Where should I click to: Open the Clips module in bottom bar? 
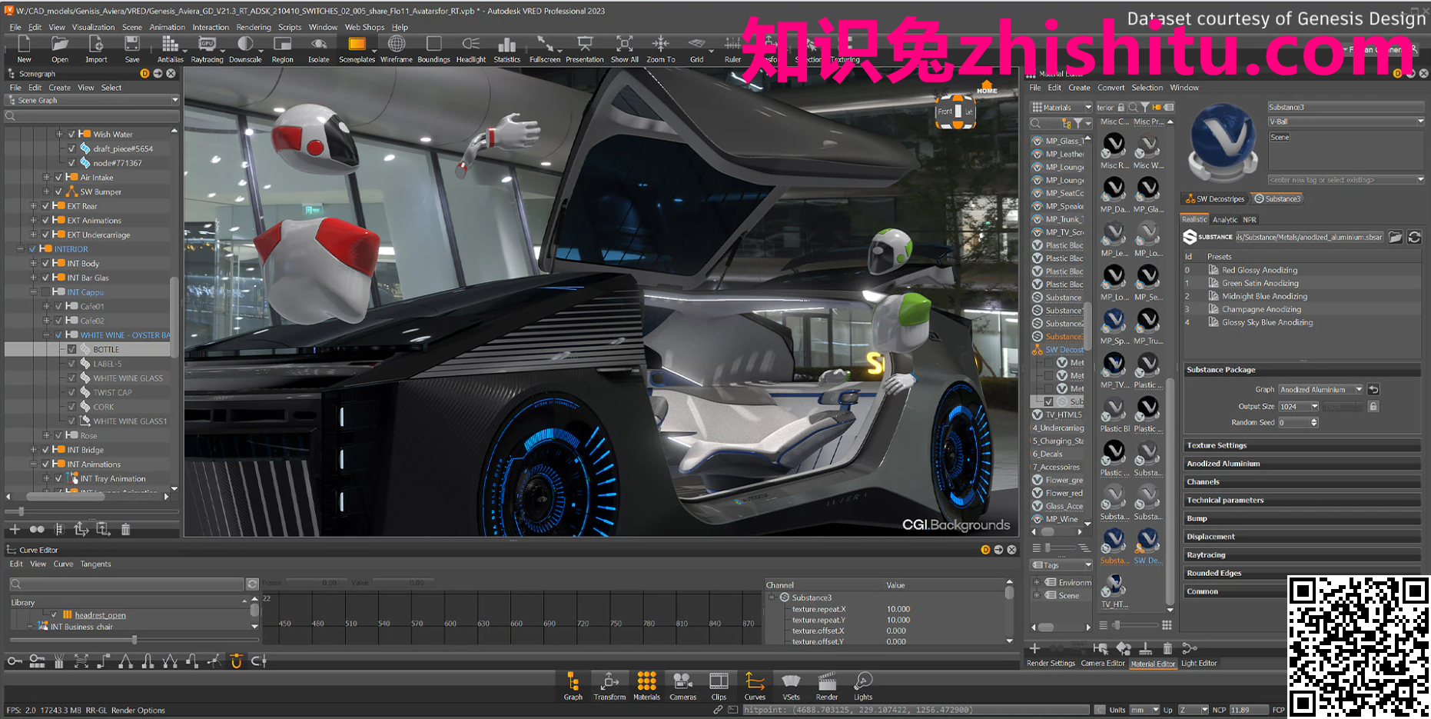(719, 686)
